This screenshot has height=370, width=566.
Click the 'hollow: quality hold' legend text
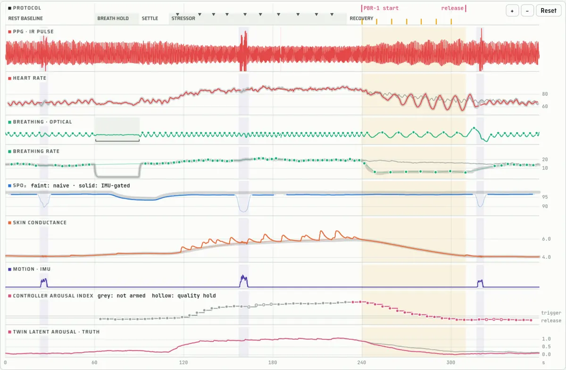pyautogui.click(x=184, y=296)
